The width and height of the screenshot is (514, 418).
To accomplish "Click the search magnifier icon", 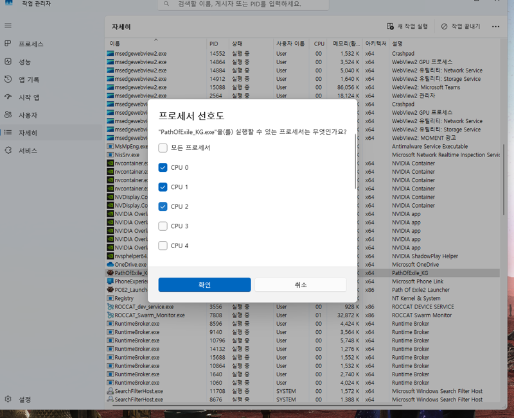I will point(166,4).
